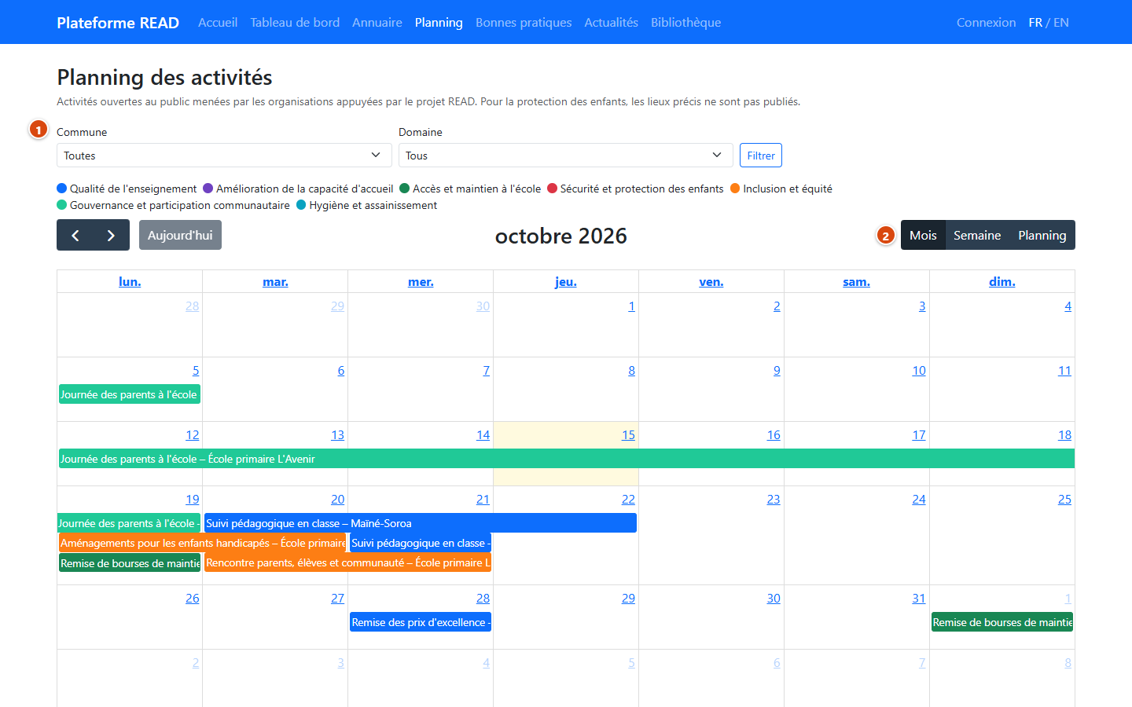Viewport: 1132px width, 707px height.
Task: Click the ven. column header
Action: pos(711,282)
